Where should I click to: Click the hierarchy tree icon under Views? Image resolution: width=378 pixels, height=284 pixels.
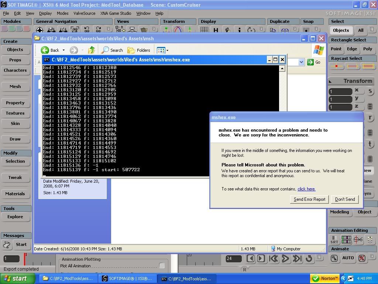click(x=132, y=30)
